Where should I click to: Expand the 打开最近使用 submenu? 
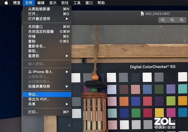coord(47,19)
